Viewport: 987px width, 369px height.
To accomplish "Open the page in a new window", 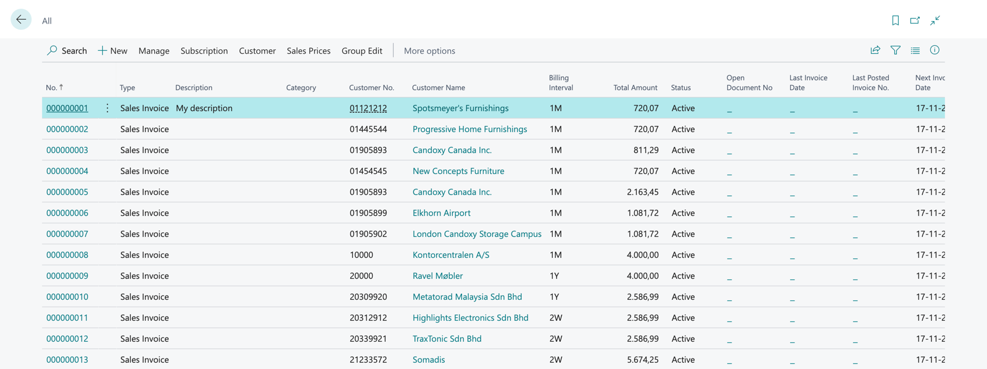I will click(x=915, y=20).
